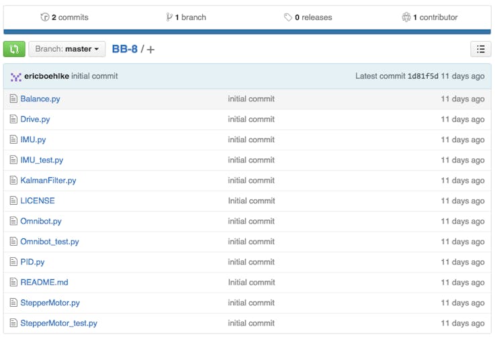Click the green compare and review button
Viewport: 497px width, 337px height.
point(14,49)
